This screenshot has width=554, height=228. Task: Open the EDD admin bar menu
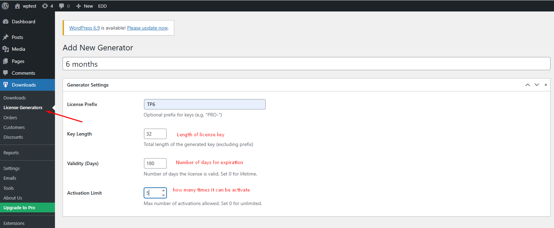(102, 6)
